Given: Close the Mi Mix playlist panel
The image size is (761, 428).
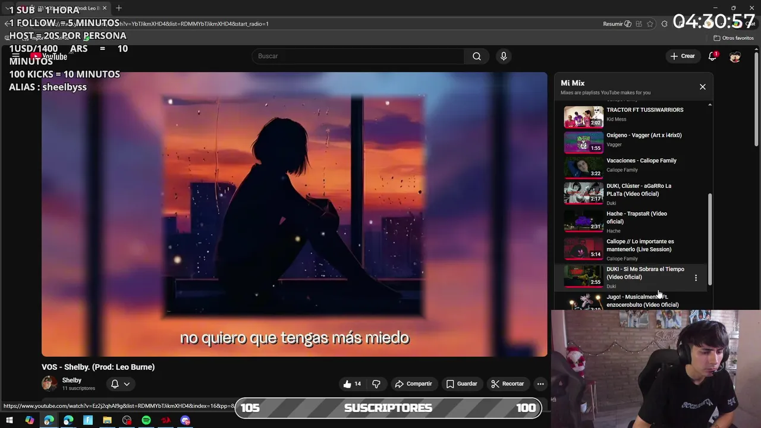Looking at the screenshot, I should 703,87.
